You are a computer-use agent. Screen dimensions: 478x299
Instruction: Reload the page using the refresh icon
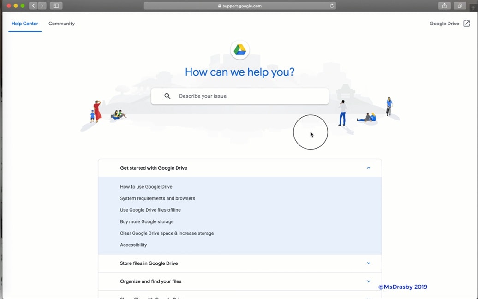pyautogui.click(x=331, y=6)
